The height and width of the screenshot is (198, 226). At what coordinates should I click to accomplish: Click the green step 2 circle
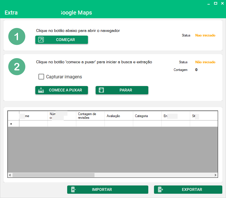[17, 67]
